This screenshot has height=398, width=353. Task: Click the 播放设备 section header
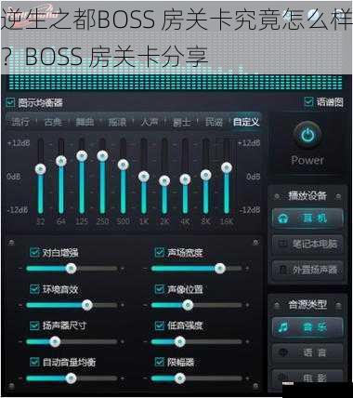click(x=307, y=195)
